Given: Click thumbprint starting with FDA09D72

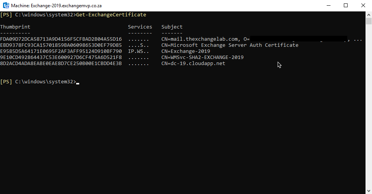Looking at the screenshot, I should pyautogui.click(x=61, y=39).
